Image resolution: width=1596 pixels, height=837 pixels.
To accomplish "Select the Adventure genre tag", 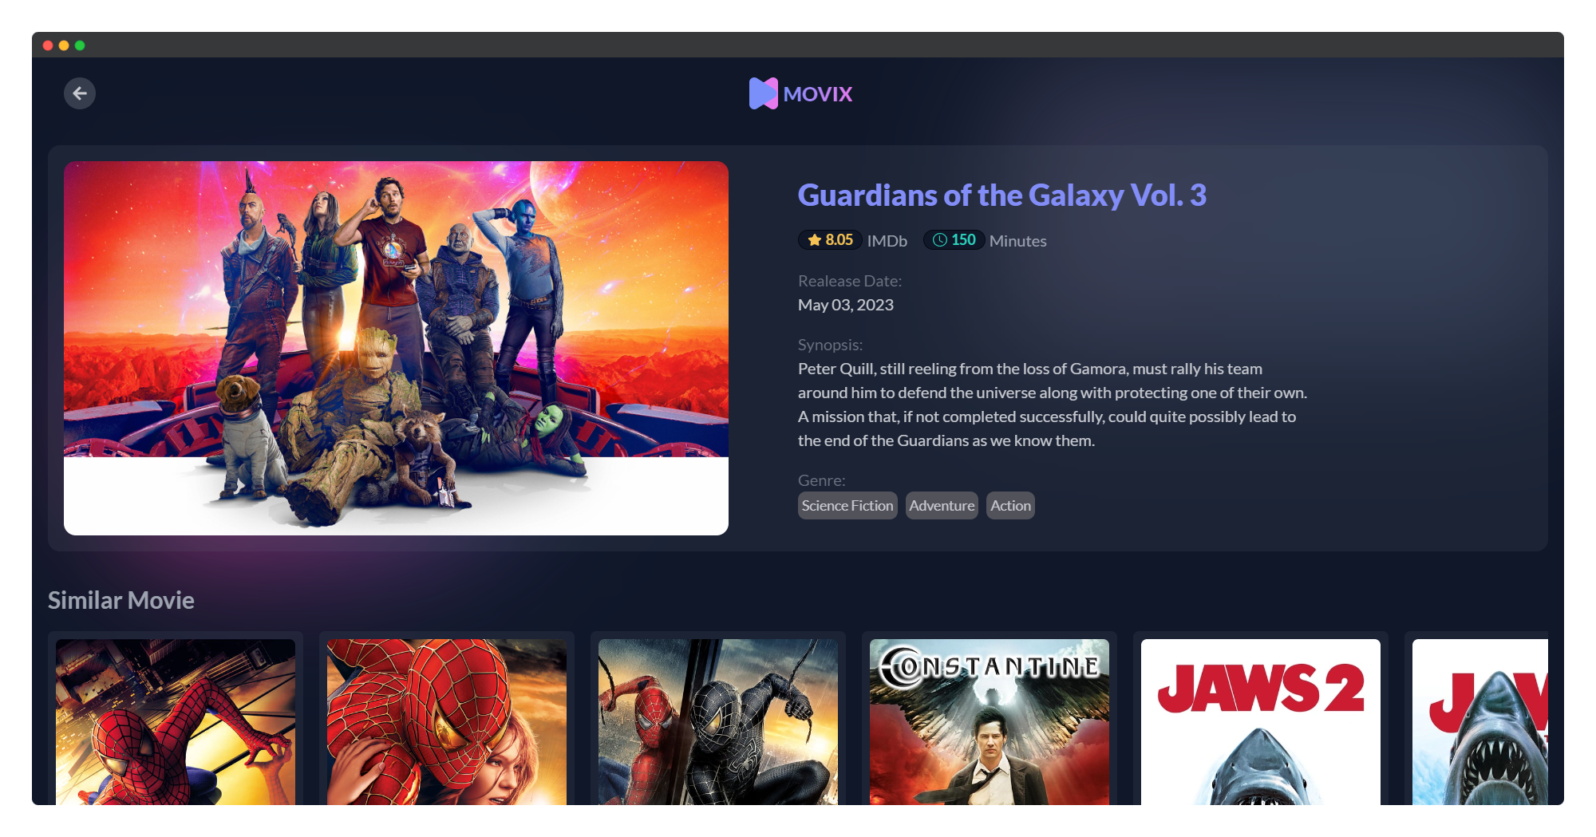I will click(x=942, y=506).
